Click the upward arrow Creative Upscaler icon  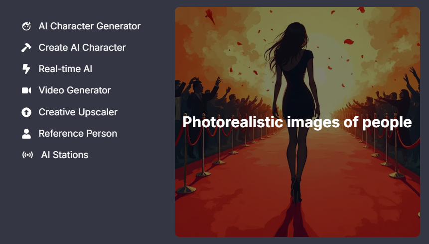coord(26,112)
